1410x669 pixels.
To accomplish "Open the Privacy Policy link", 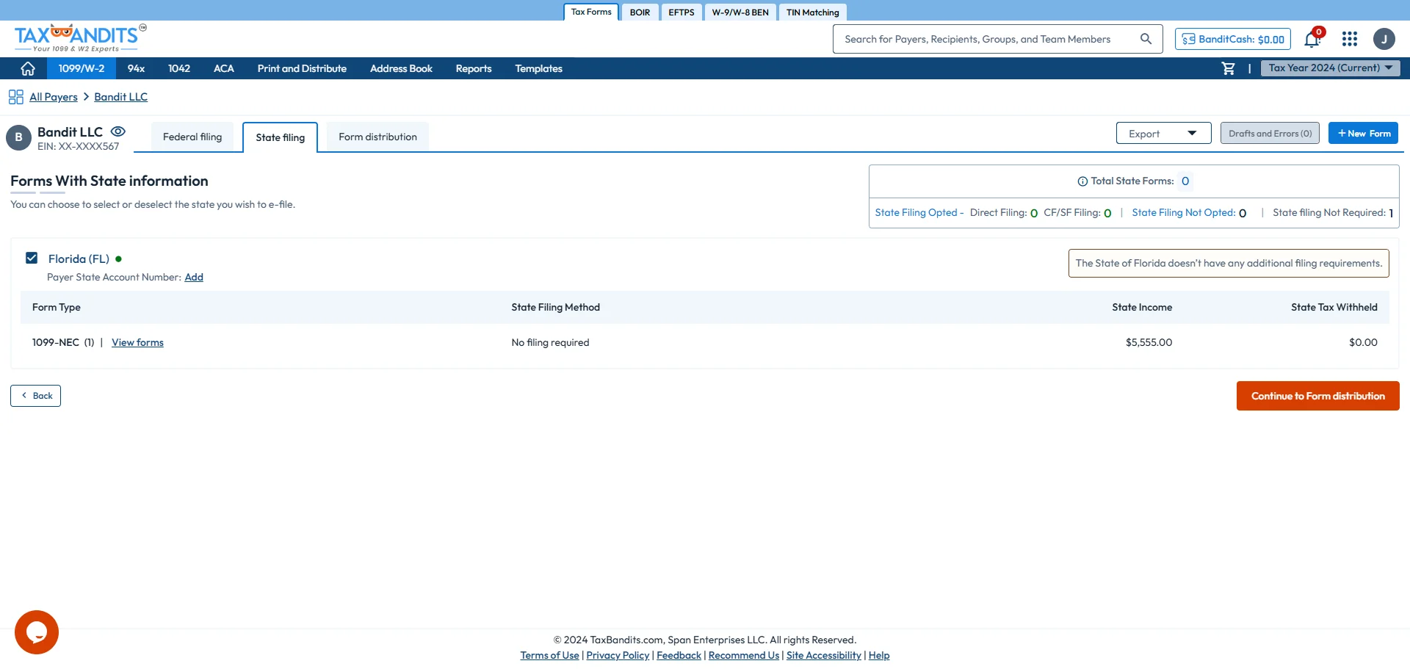I will point(618,655).
